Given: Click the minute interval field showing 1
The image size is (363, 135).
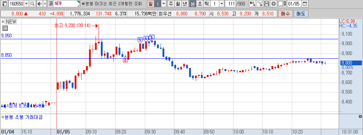Looking at the screenshot, I should [215, 4].
